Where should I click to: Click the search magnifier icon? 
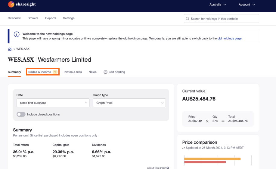(188, 19)
